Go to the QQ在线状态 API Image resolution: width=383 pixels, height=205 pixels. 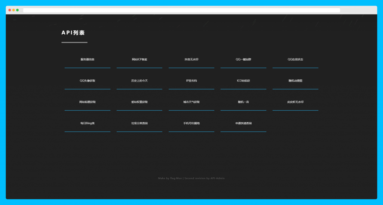click(x=295, y=59)
